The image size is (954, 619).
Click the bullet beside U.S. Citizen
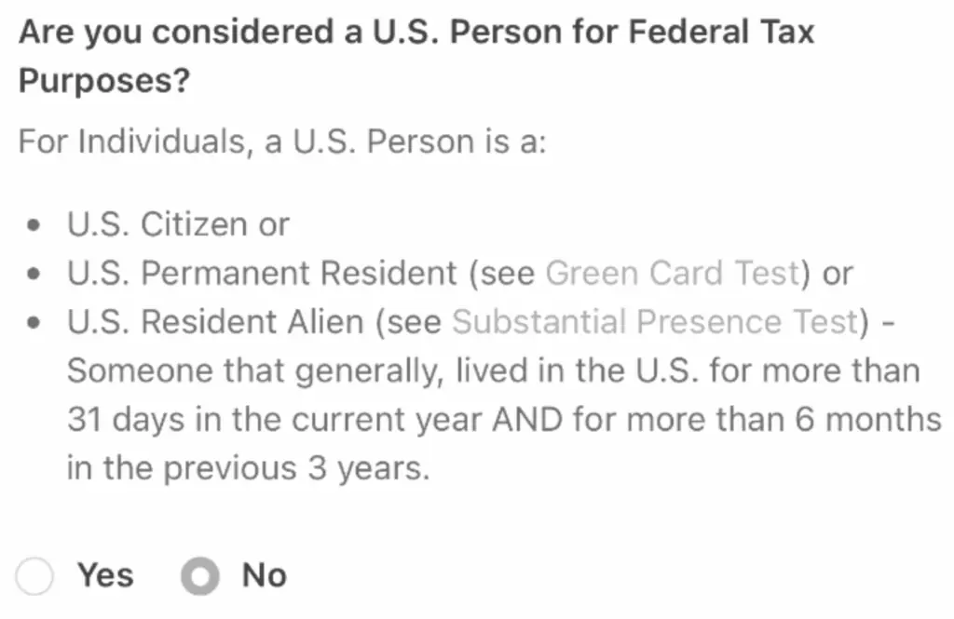point(34,225)
